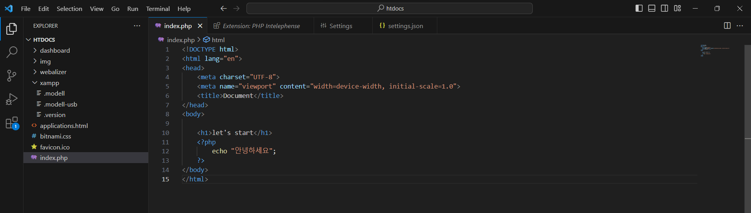The width and height of the screenshot is (751, 213).
Task: Switch to the settings.json tab
Action: tap(405, 26)
